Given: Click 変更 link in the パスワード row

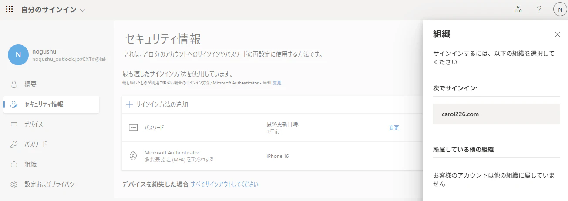Looking at the screenshot, I should (393, 128).
